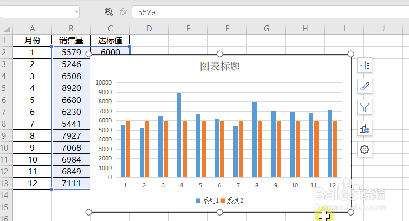
Task: Click the zoom magnifier icon beside formula bar
Action: 108,12
